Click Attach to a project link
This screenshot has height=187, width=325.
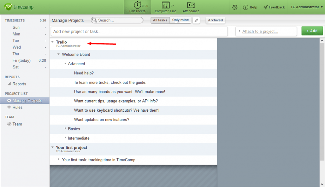pos(260,31)
